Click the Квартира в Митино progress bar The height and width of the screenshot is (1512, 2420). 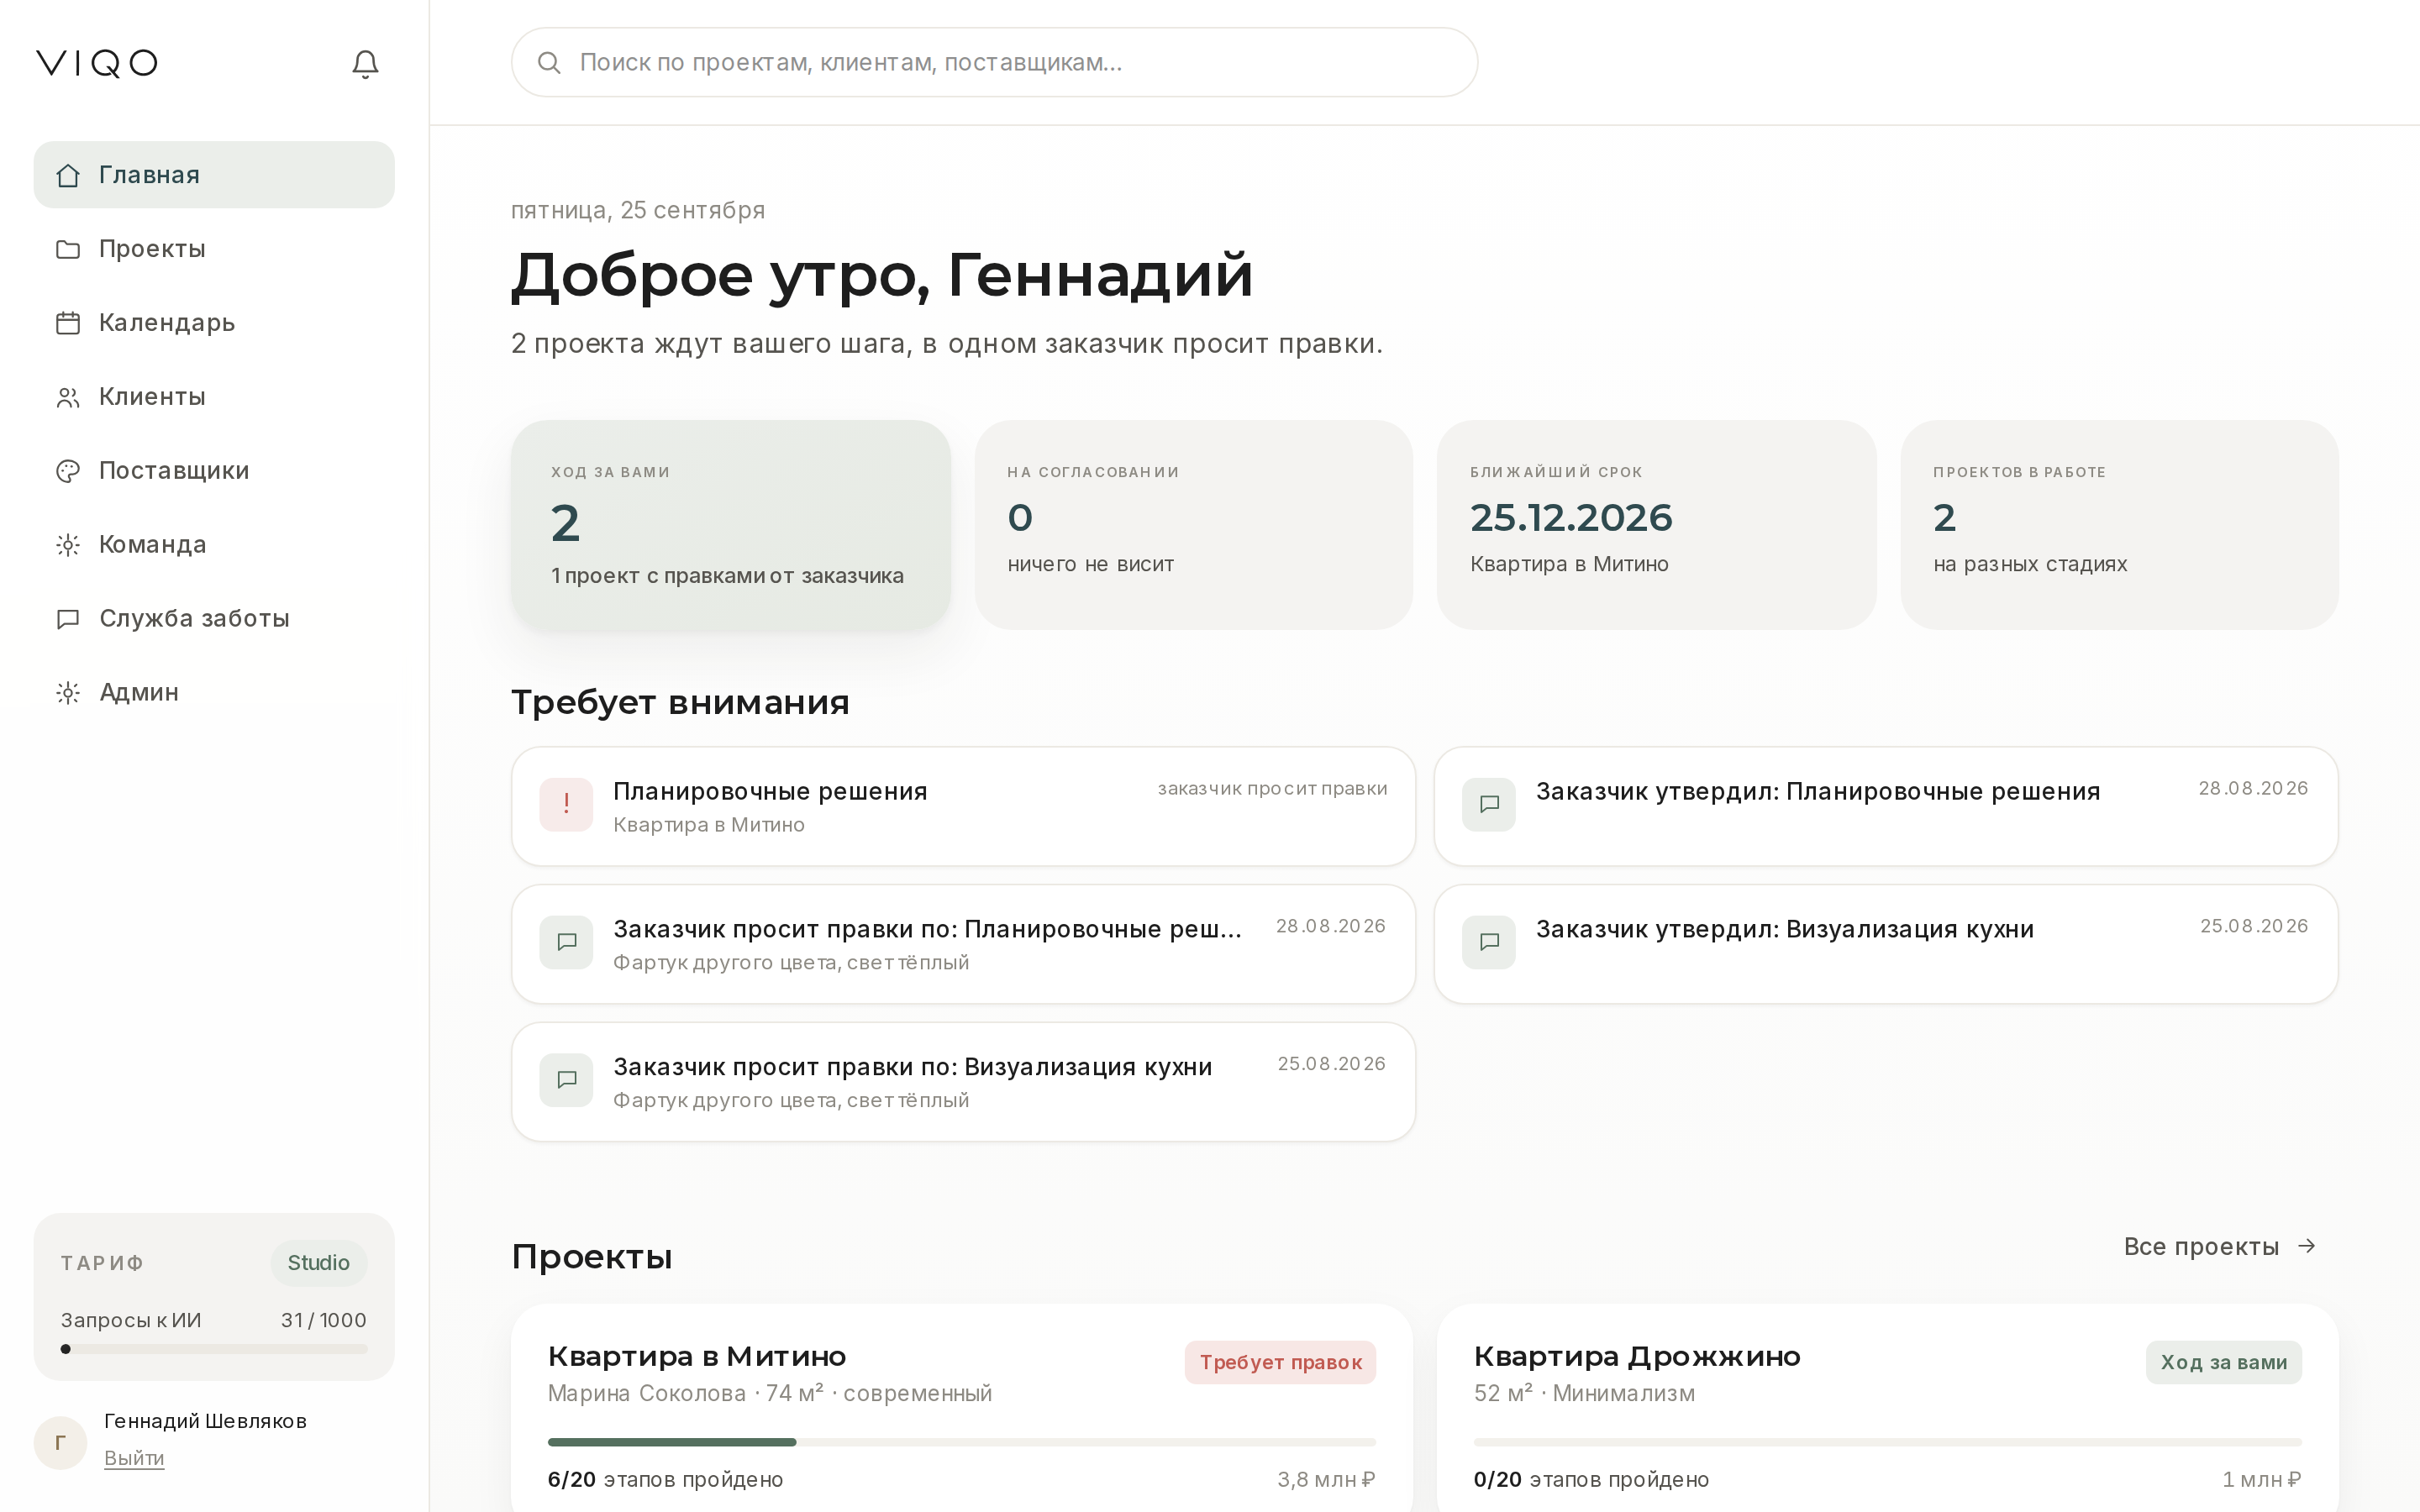pyautogui.click(x=962, y=1442)
